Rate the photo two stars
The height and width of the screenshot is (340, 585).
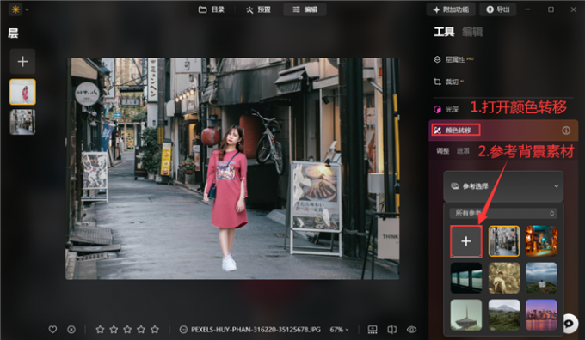114,330
